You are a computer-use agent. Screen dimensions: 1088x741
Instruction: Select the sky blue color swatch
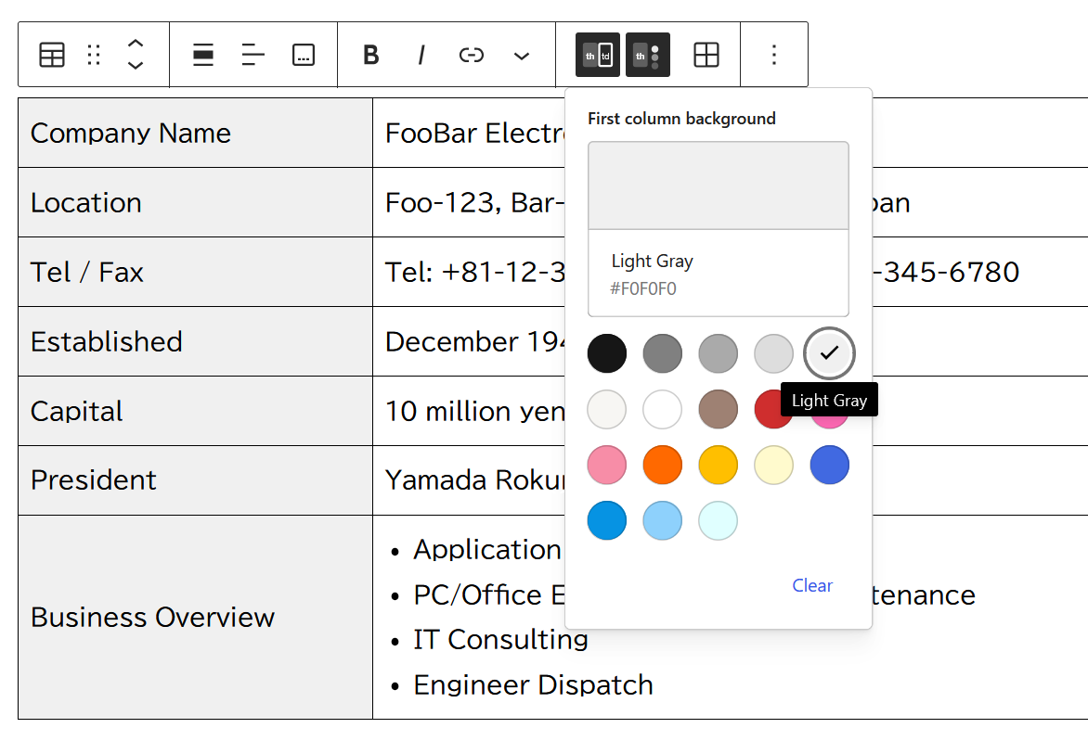(663, 520)
